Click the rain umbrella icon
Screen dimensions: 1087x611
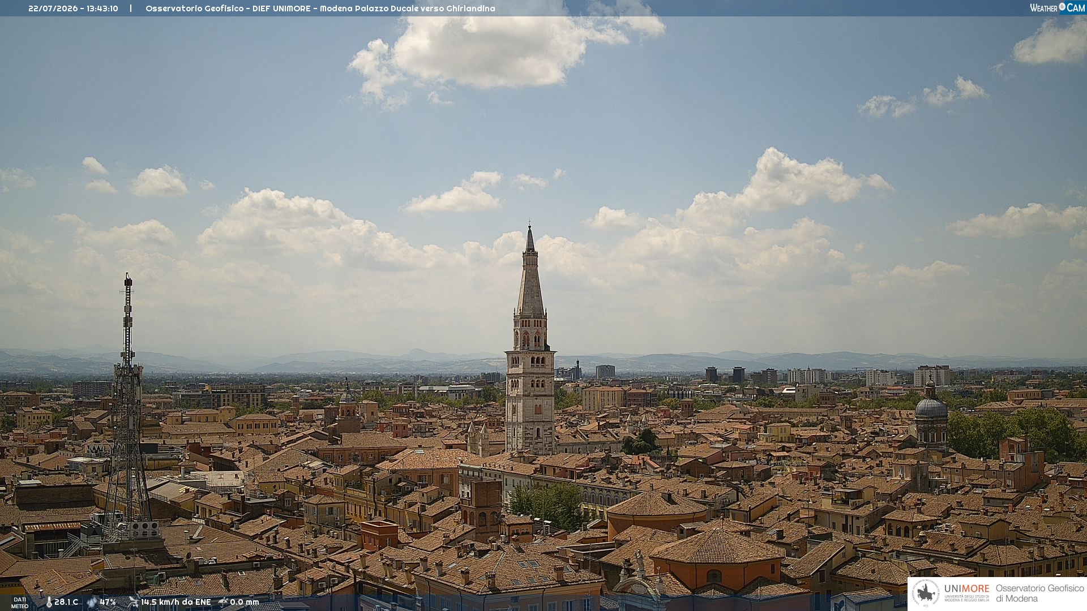point(223,602)
